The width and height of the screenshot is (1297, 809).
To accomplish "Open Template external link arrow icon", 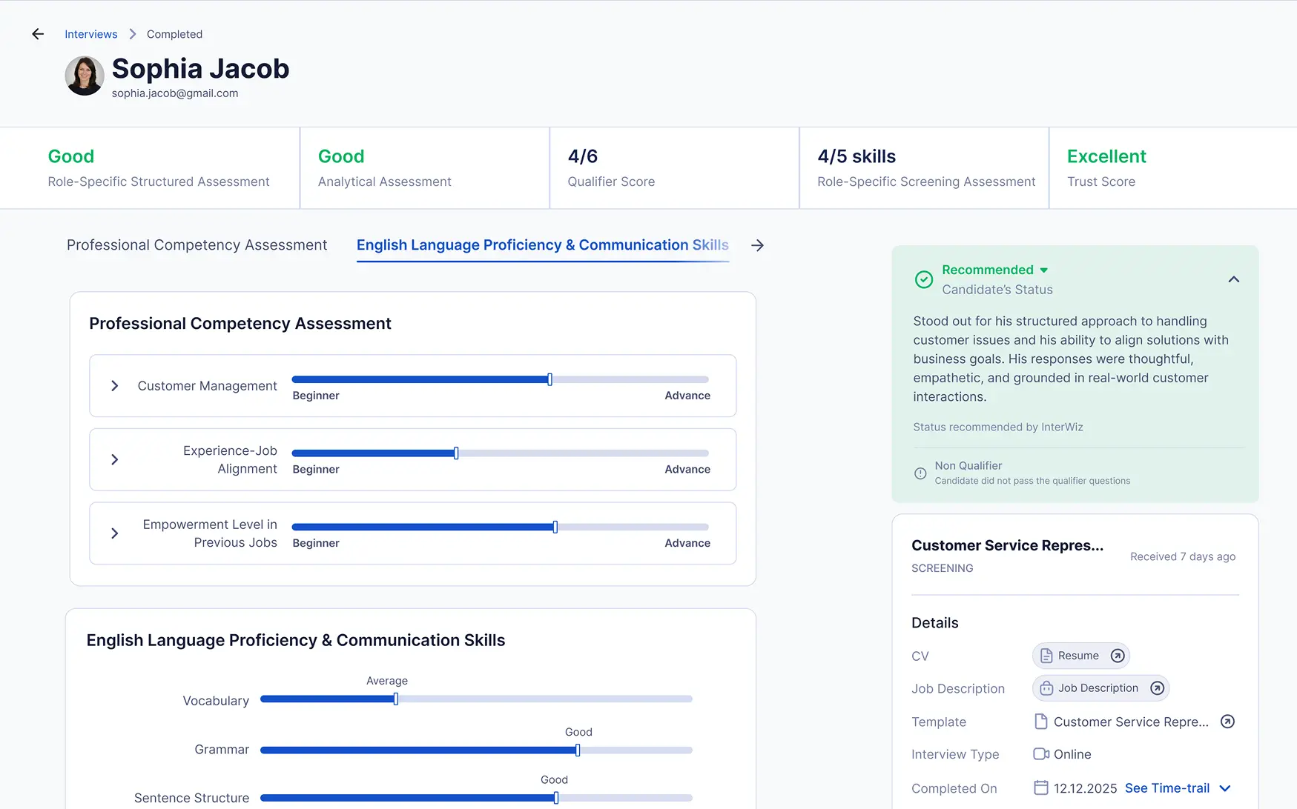I will point(1227,722).
